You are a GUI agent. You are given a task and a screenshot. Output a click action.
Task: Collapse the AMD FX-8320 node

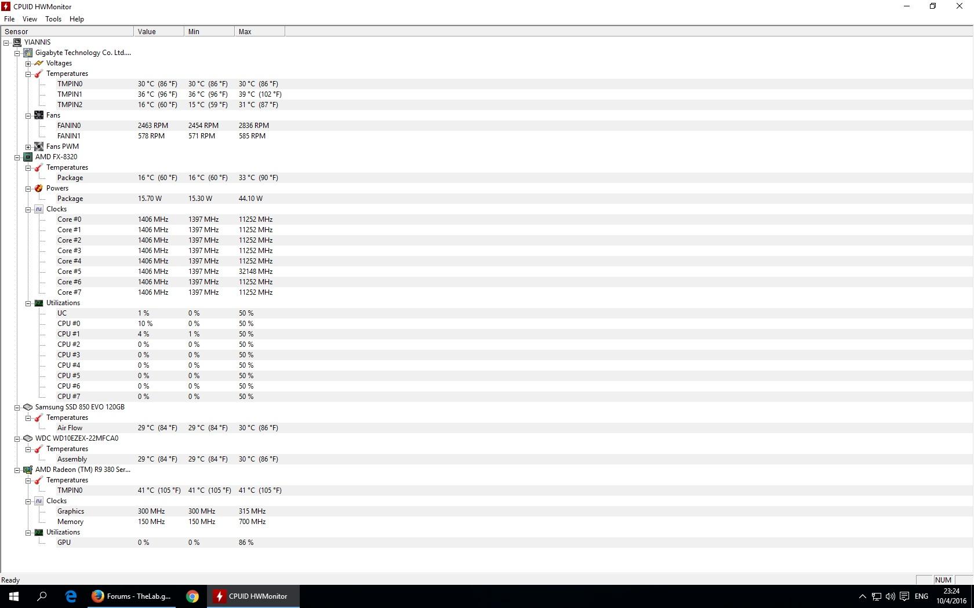pyautogui.click(x=17, y=158)
